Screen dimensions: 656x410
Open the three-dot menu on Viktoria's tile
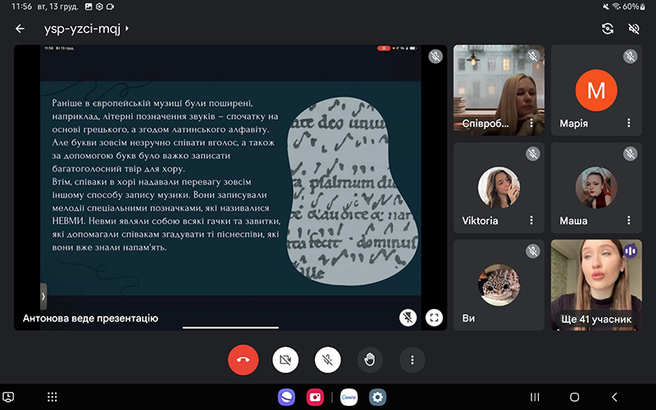pos(531,221)
